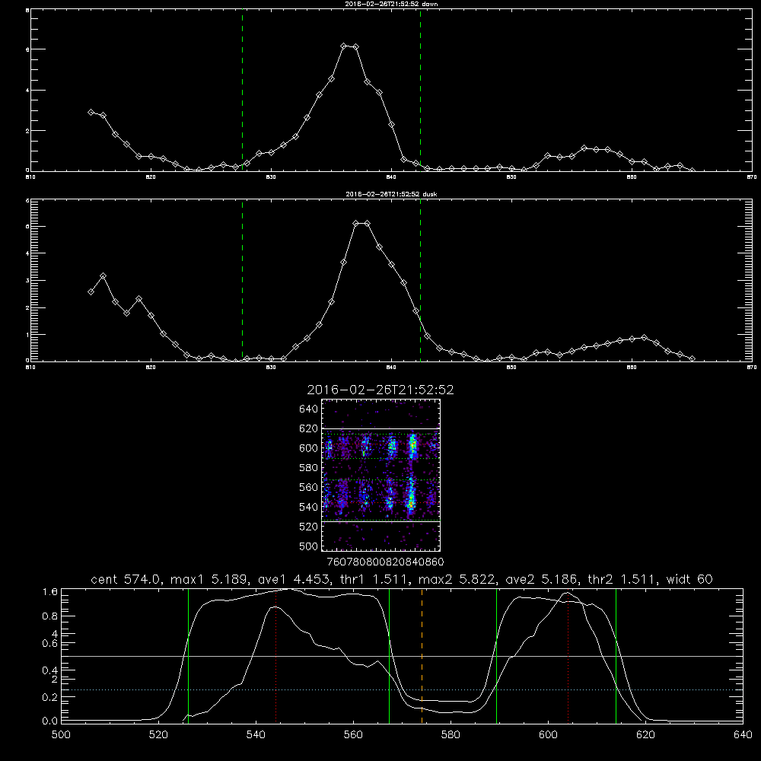The width and height of the screenshot is (761, 761).
Task: Click the 620 label on the spectrogram y-axis
Action: [308, 428]
